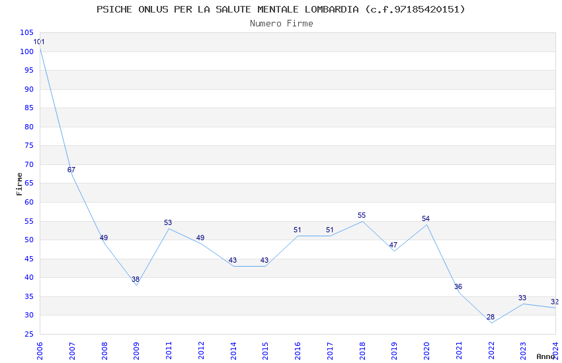Click y-axis tick label 65

tap(29, 183)
